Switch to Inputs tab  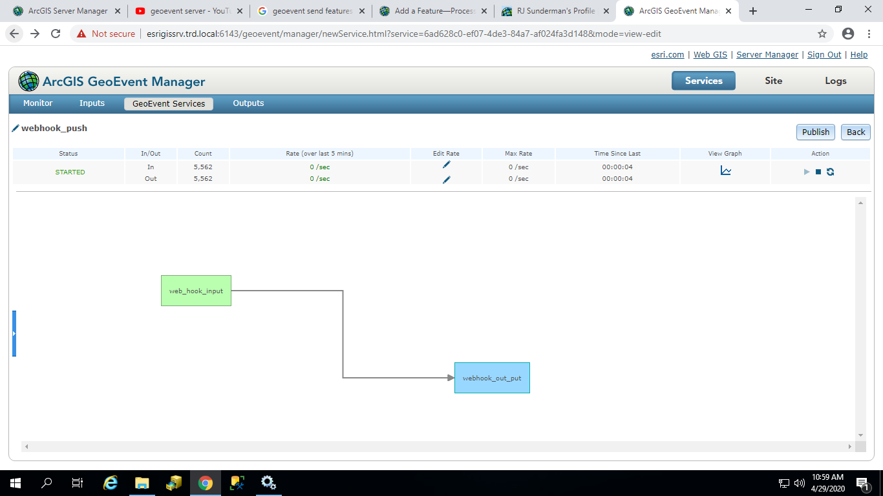[92, 103]
